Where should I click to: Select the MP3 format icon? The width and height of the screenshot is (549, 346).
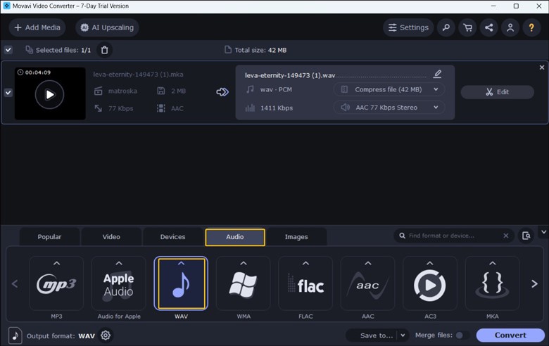56,284
